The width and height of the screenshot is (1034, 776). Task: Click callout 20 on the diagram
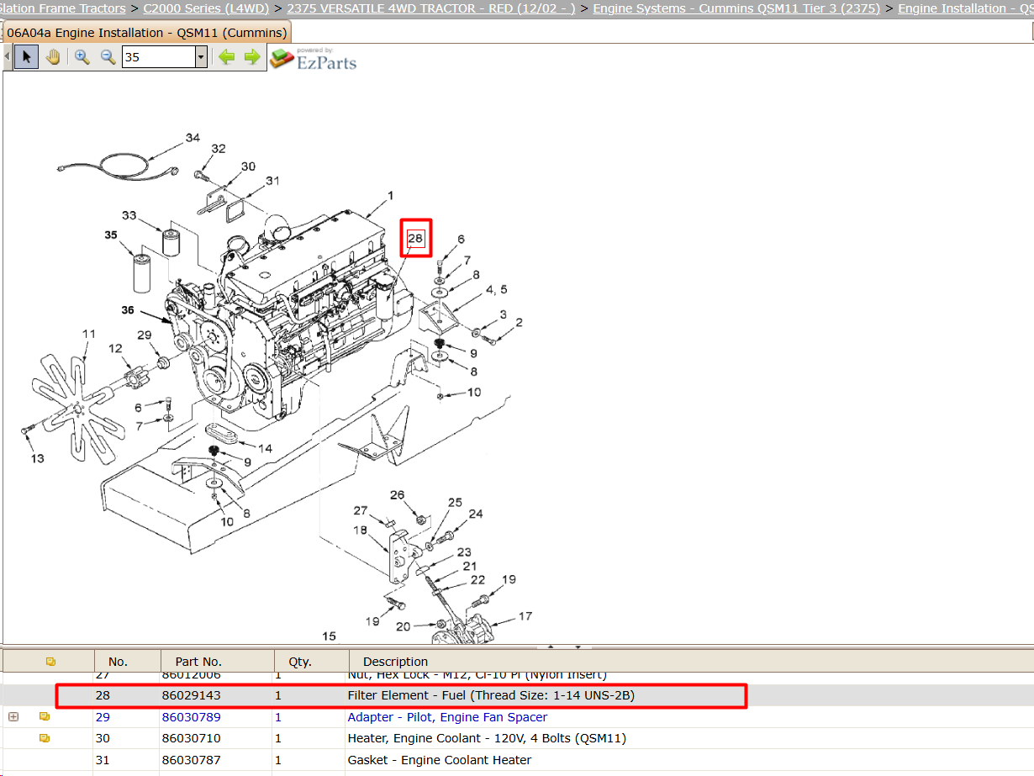[x=403, y=626]
